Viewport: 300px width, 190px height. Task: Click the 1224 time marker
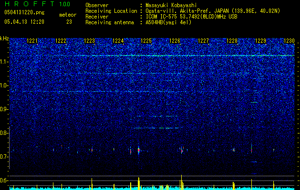pyautogui.click(x=118, y=40)
